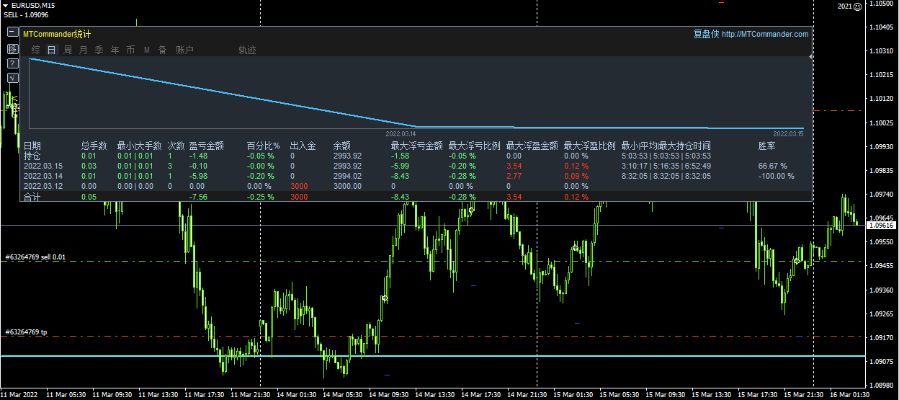Click the 移 move panel icon
899x400 pixels.
pyautogui.click(x=12, y=49)
